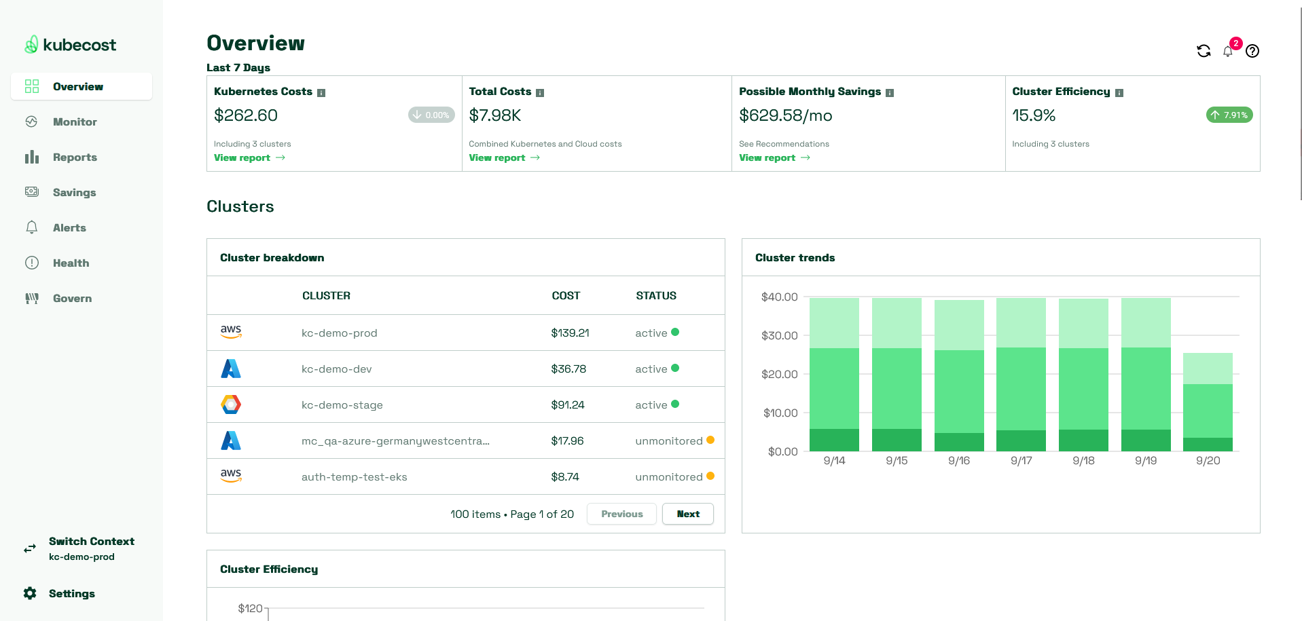This screenshot has height=621, width=1302.
Task: Click the Monitor icon in sidebar
Action: [x=31, y=121]
